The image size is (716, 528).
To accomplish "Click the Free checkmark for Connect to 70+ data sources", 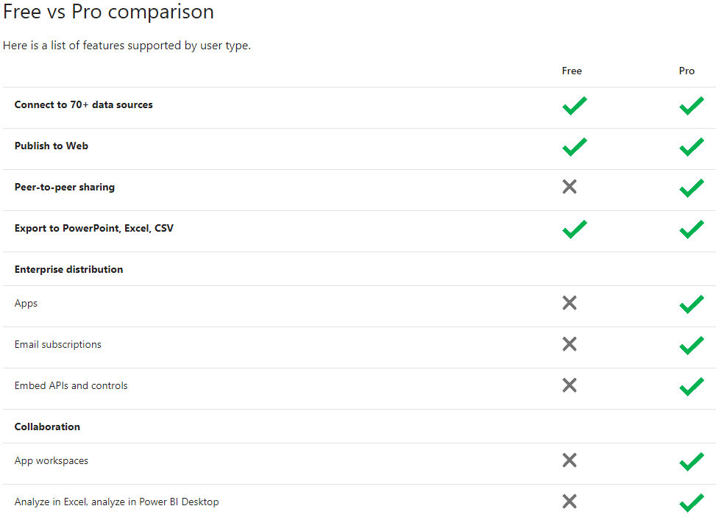I will (x=574, y=106).
